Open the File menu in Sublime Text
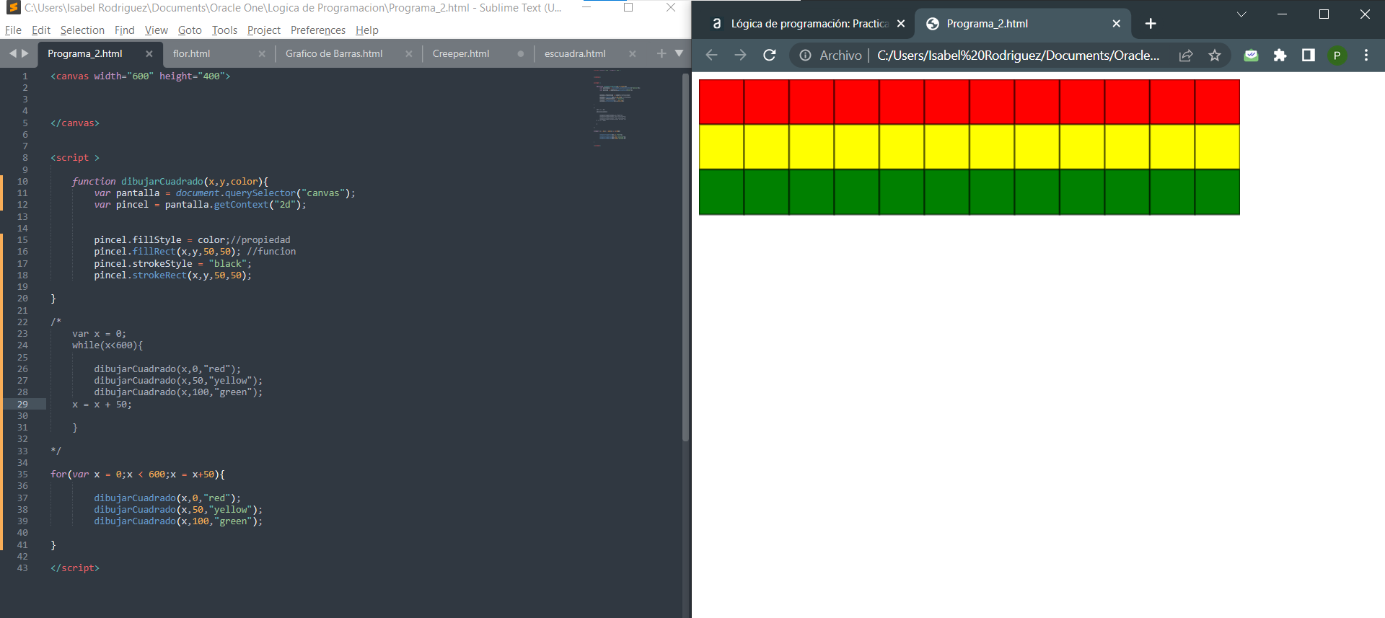 click(13, 30)
